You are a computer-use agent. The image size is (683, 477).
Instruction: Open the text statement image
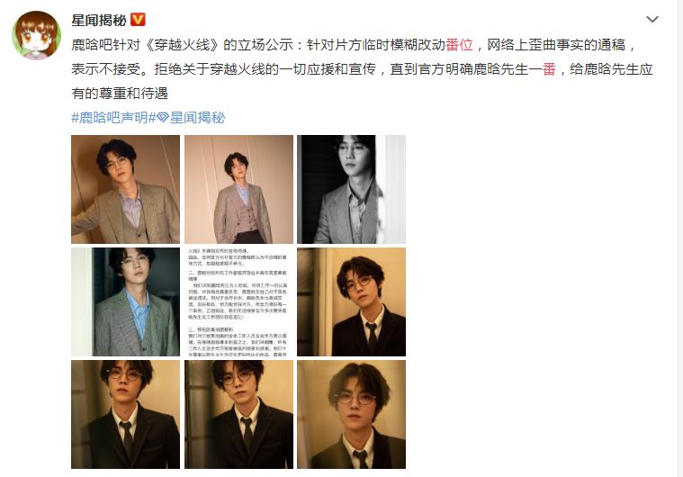tap(238, 301)
